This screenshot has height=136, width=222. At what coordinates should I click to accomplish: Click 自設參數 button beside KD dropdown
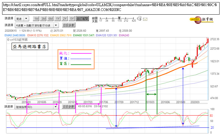69,106
